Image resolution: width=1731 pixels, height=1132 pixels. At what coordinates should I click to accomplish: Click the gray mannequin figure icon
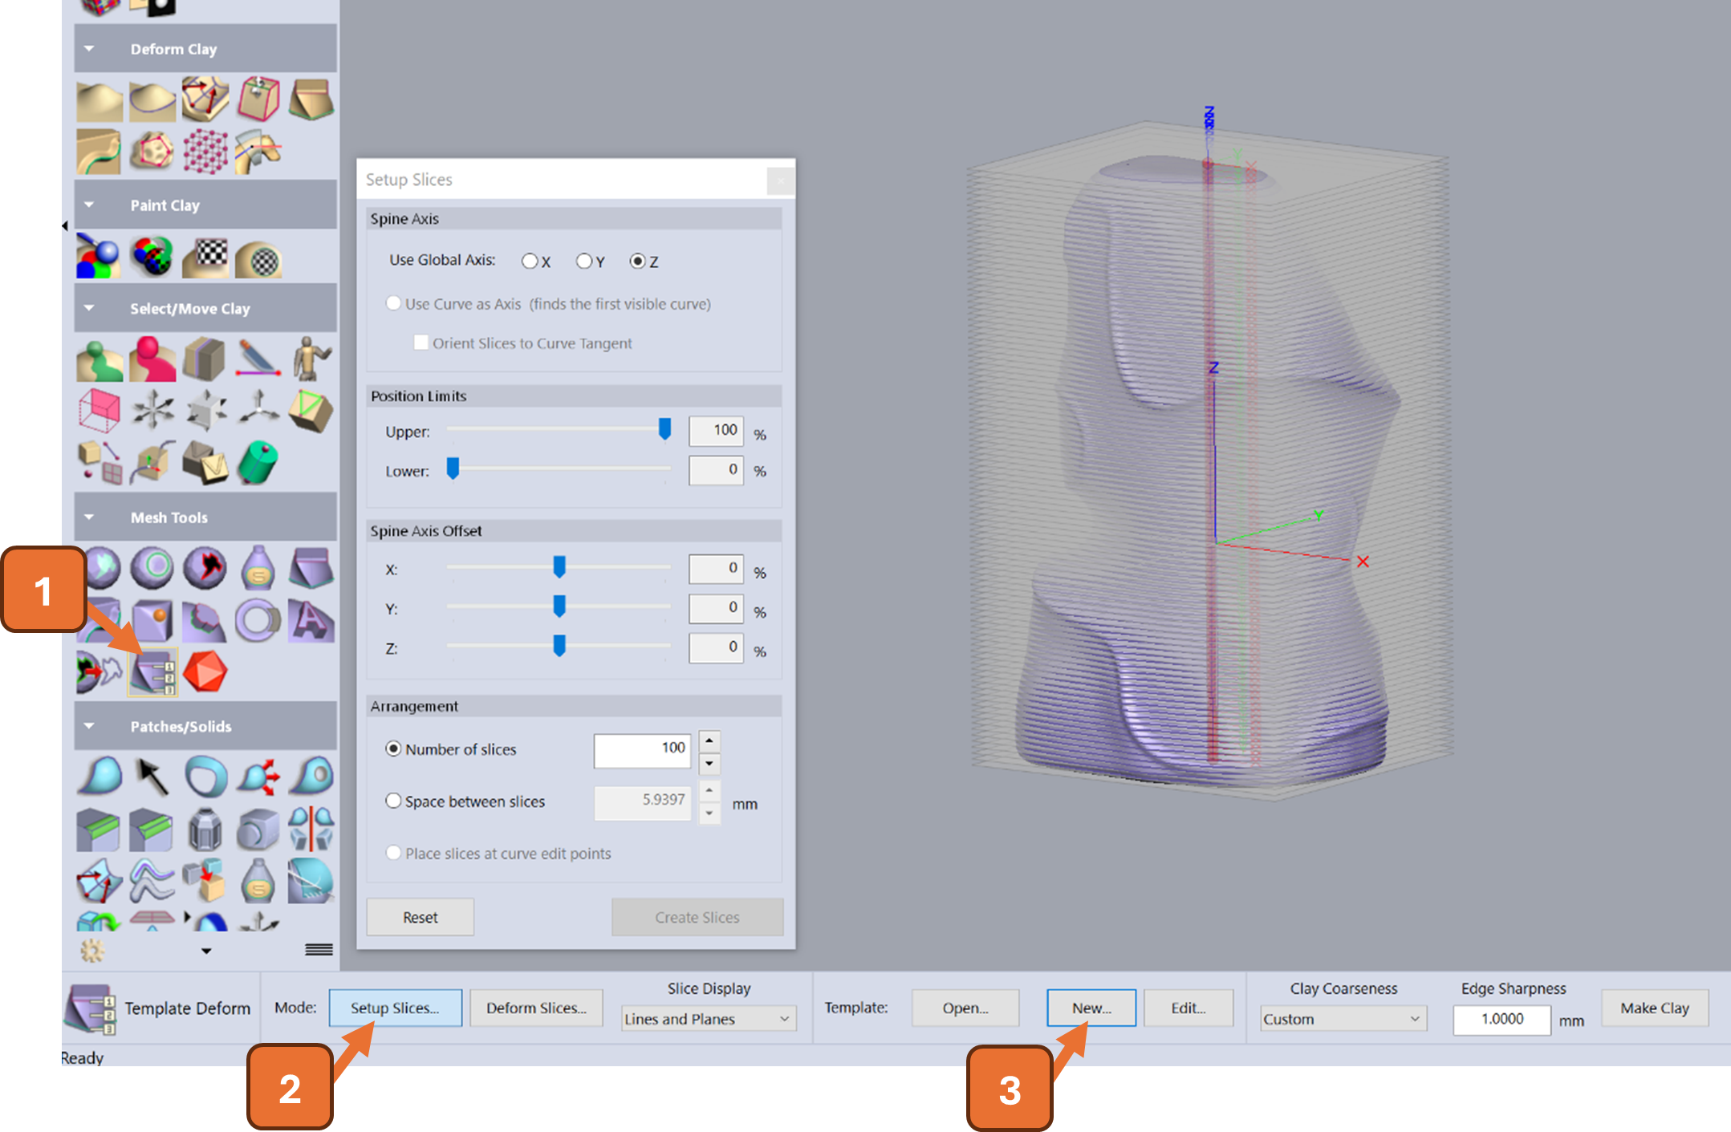[311, 358]
